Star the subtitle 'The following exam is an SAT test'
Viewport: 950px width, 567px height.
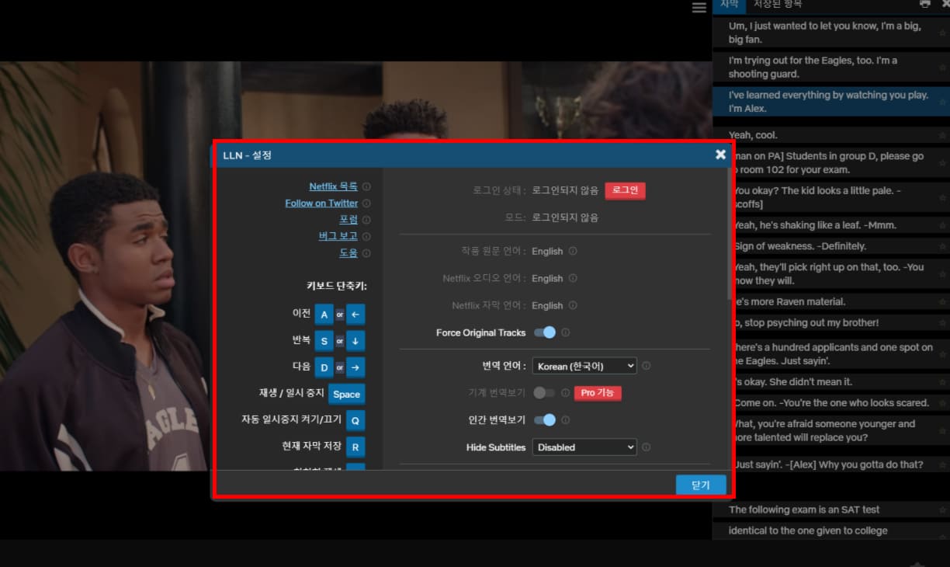(x=943, y=510)
